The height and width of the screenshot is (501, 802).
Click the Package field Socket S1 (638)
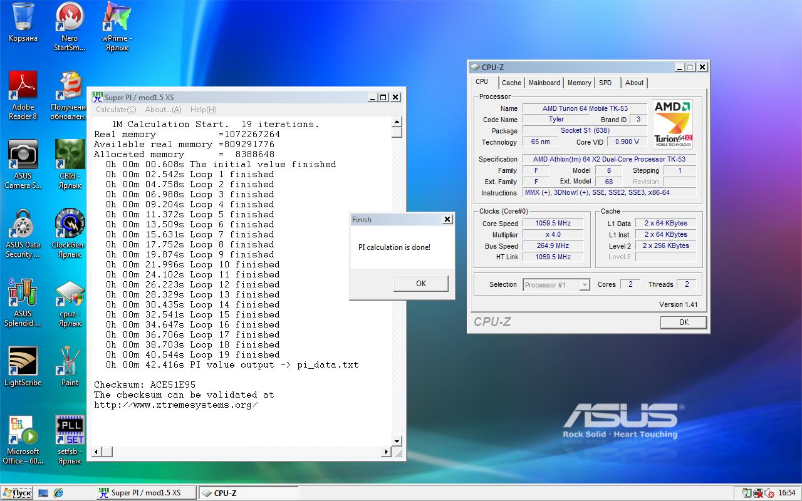(x=585, y=131)
